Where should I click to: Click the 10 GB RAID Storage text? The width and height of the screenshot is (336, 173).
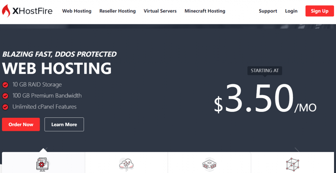click(x=37, y=85)
